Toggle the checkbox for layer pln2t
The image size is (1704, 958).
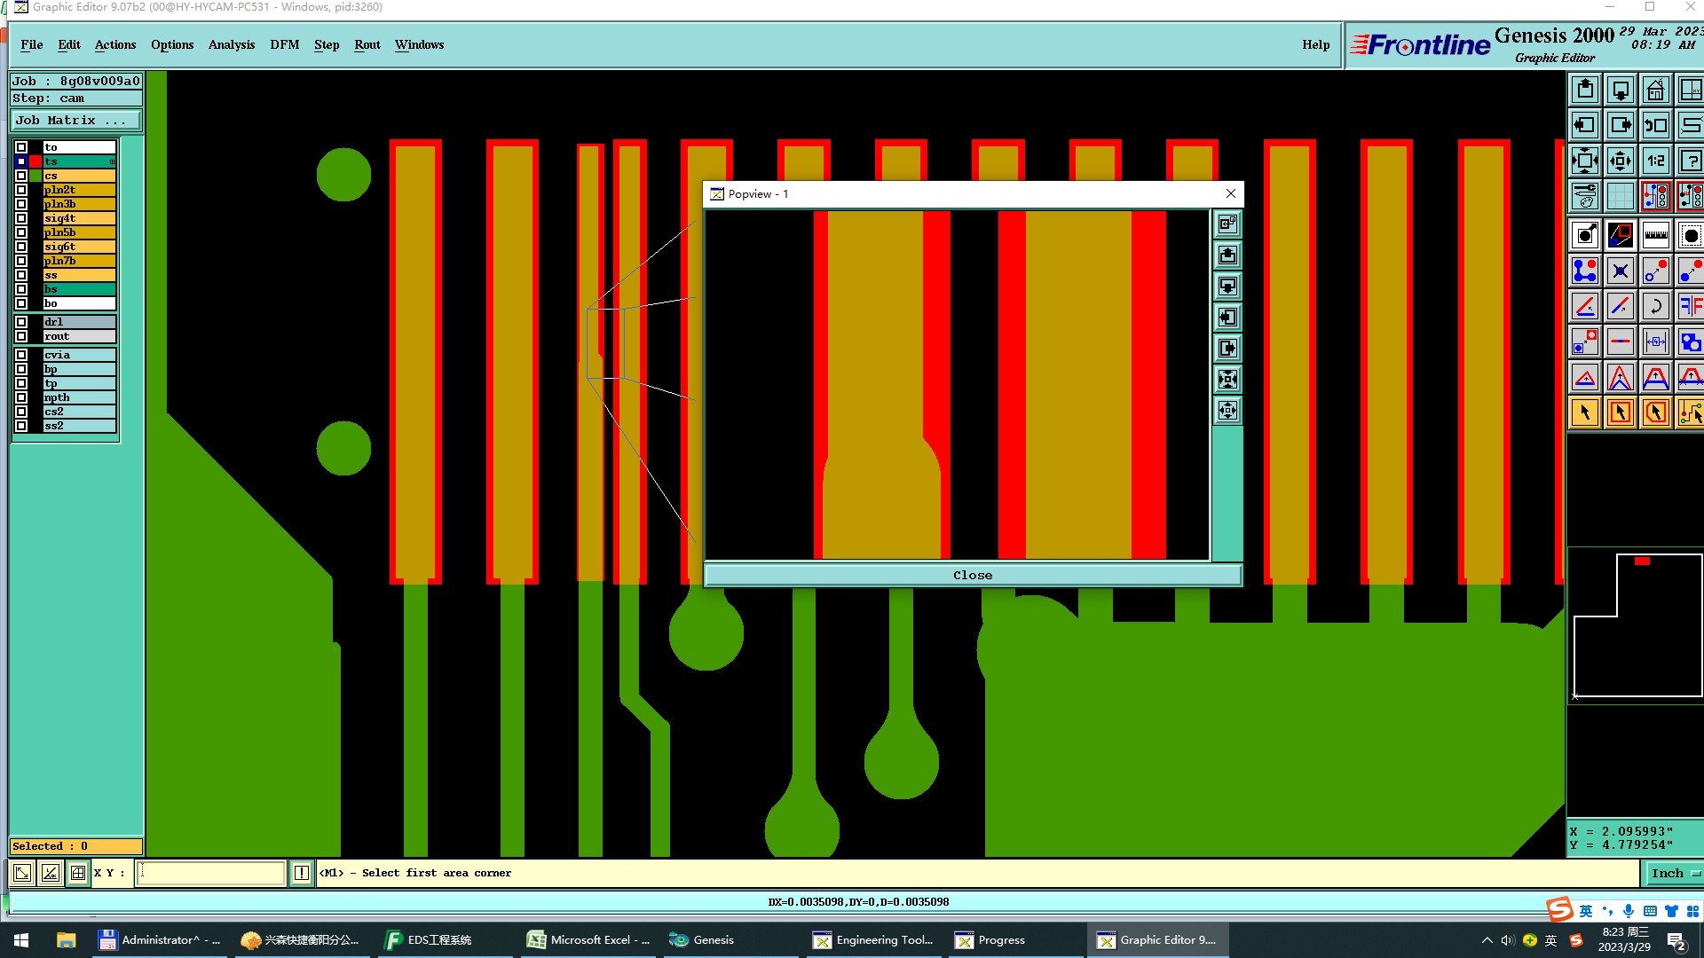click(21, 190)
